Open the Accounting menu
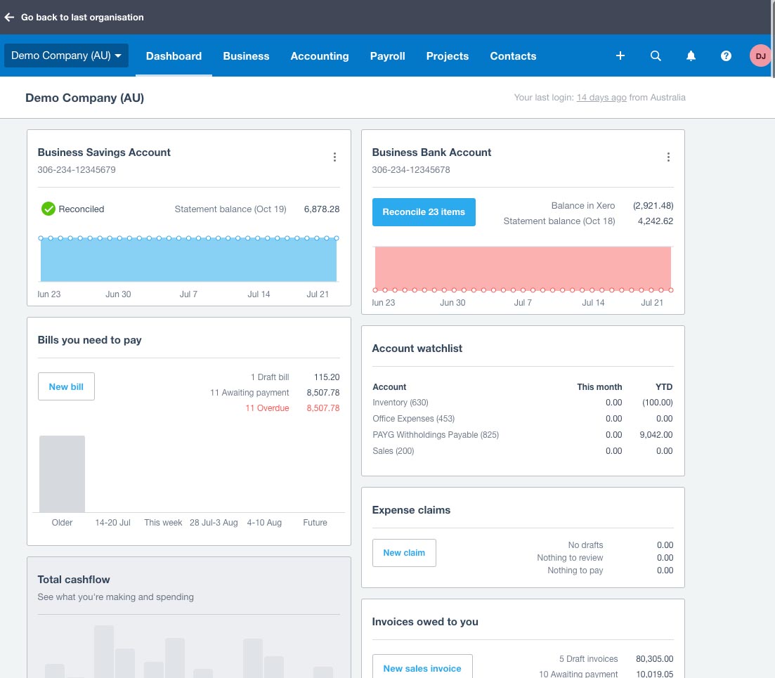 click(x=320, y=56)
